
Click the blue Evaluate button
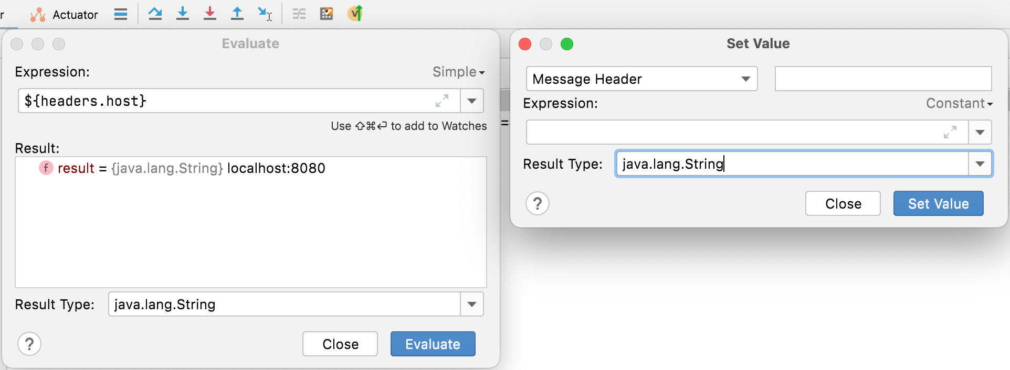point(433,344)
